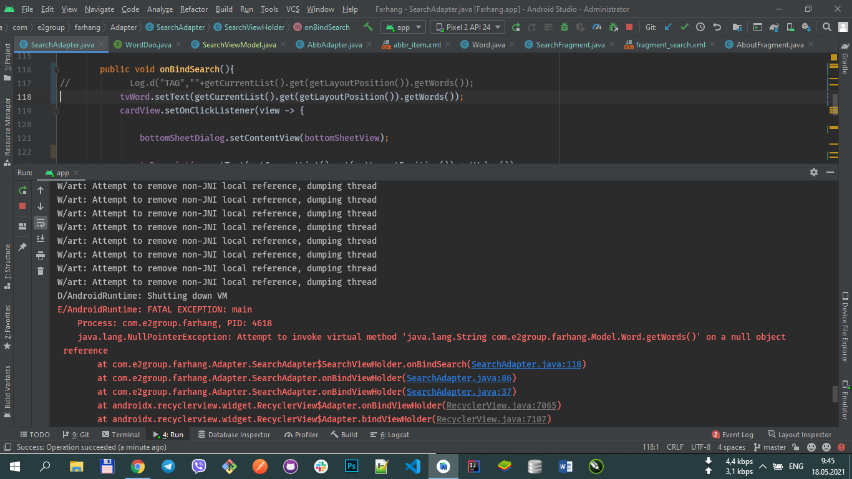Click the Git update project arrow

click(x=668, y=27)
